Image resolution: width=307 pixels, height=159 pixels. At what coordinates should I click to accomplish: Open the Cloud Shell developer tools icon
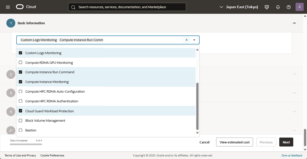click(x=267, y=7)
